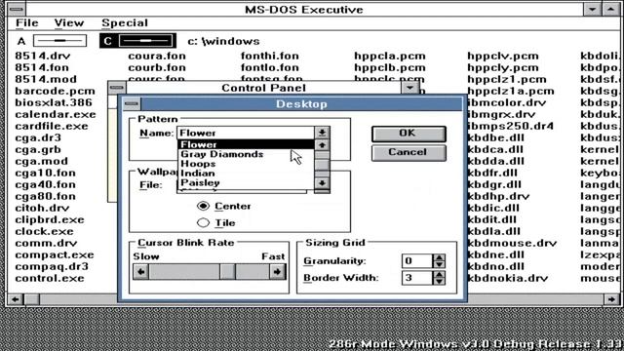624x351 pixels.
Task: Select Tile wallpaper option
Action: [216, 223]
